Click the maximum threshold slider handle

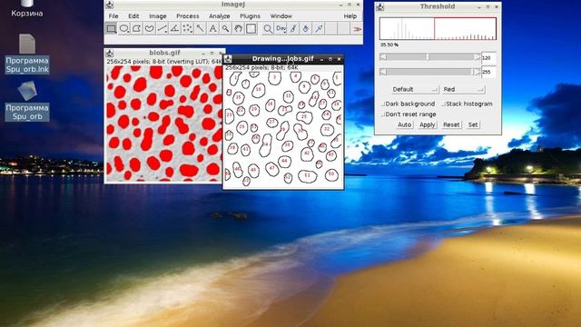[x=472, y=72]
